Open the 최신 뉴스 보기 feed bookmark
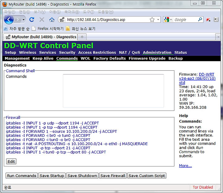 pos(81,29)
